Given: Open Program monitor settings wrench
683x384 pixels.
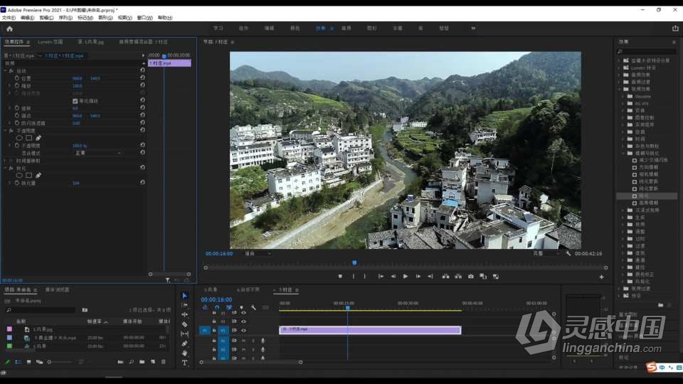Looking at the screenshot, I should pyautogui.click(x=568, y=253).
